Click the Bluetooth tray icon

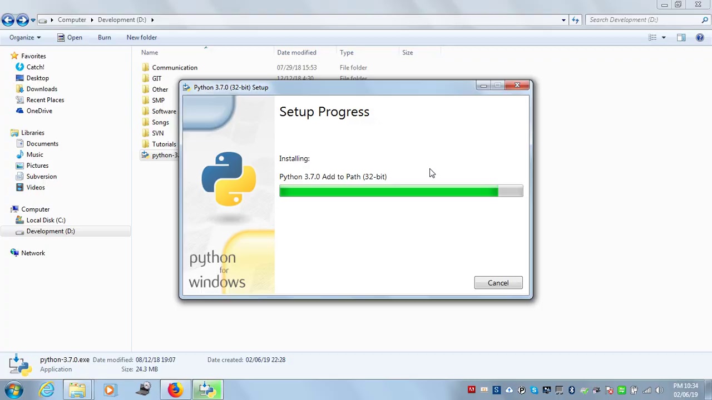coord(571,390)
